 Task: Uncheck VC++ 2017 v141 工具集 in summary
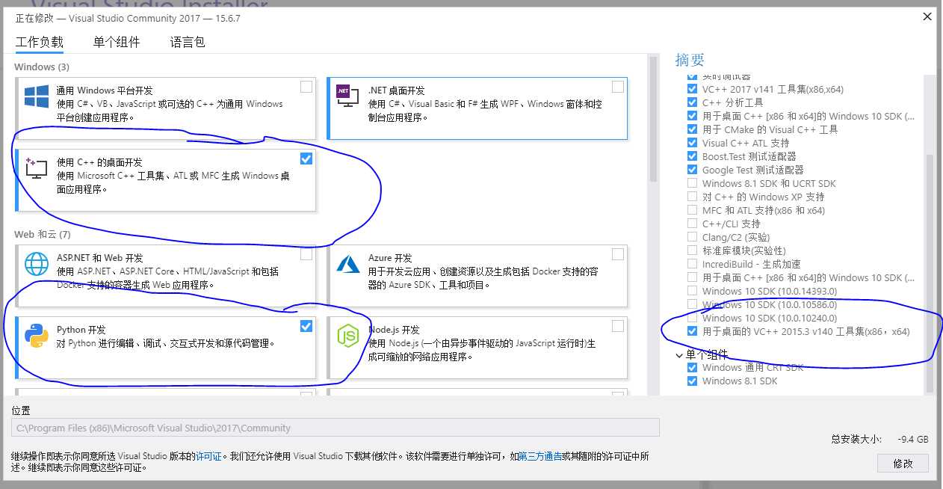692,89
